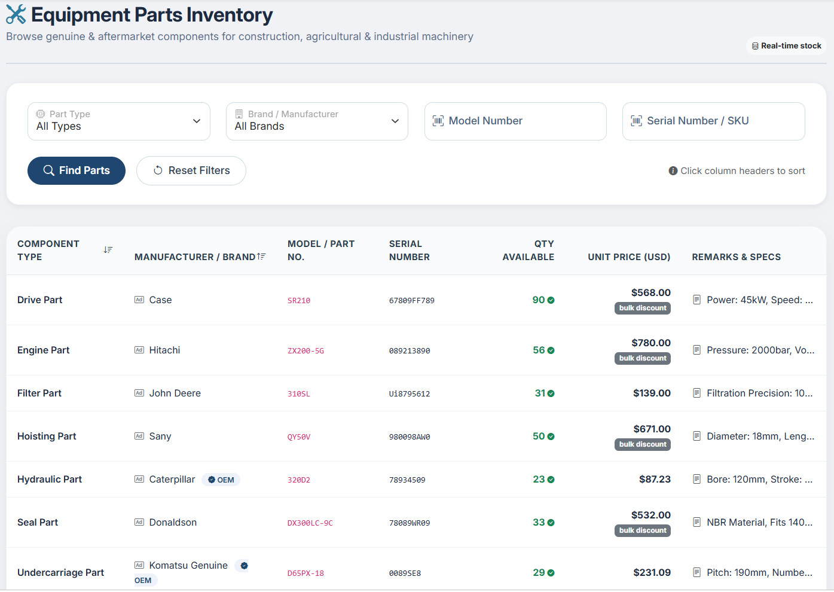Screen dimensions: 834x592
Task: Click the document icon beside Filtration Precision remarks
Action: [696, 393]
